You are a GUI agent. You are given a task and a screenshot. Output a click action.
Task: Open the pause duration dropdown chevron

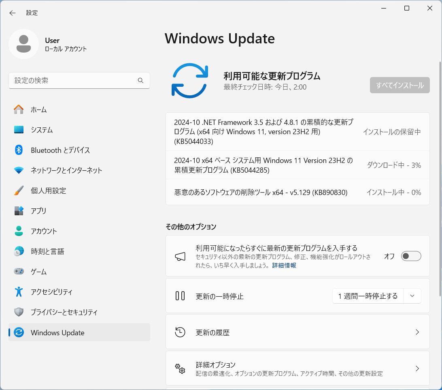click(412, 296)
